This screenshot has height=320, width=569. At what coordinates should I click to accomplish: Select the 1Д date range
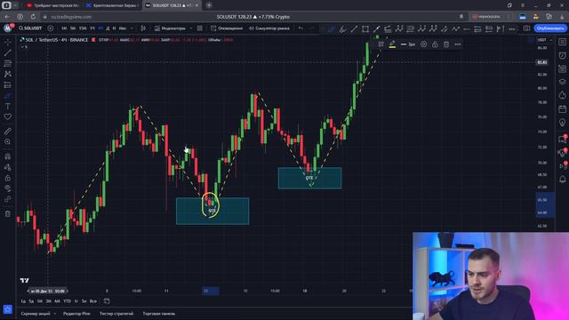click(x=23, y=301)
